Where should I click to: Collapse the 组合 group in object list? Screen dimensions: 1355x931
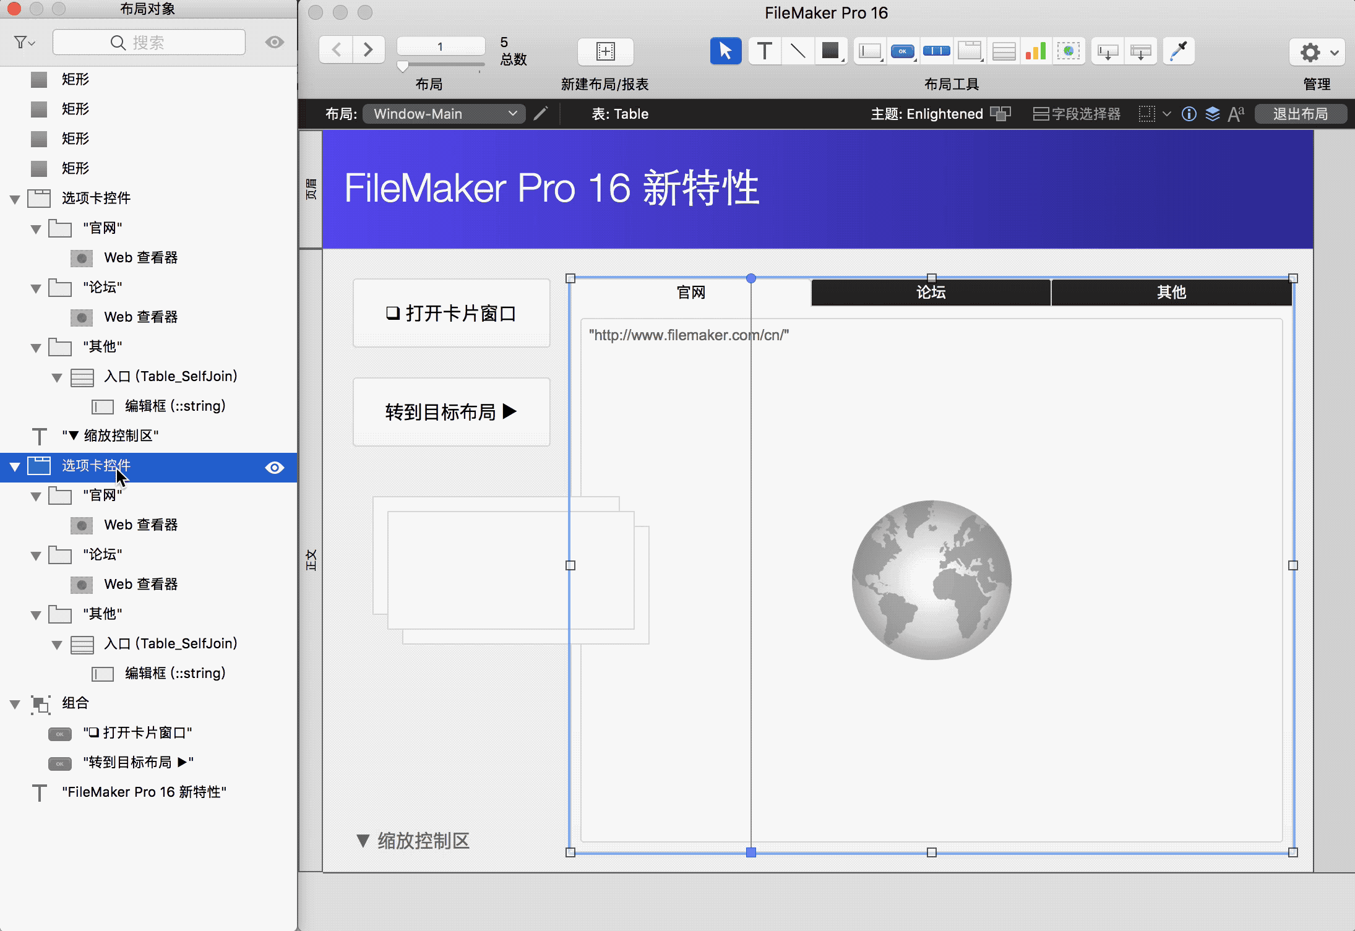click(x=15, y=704)
